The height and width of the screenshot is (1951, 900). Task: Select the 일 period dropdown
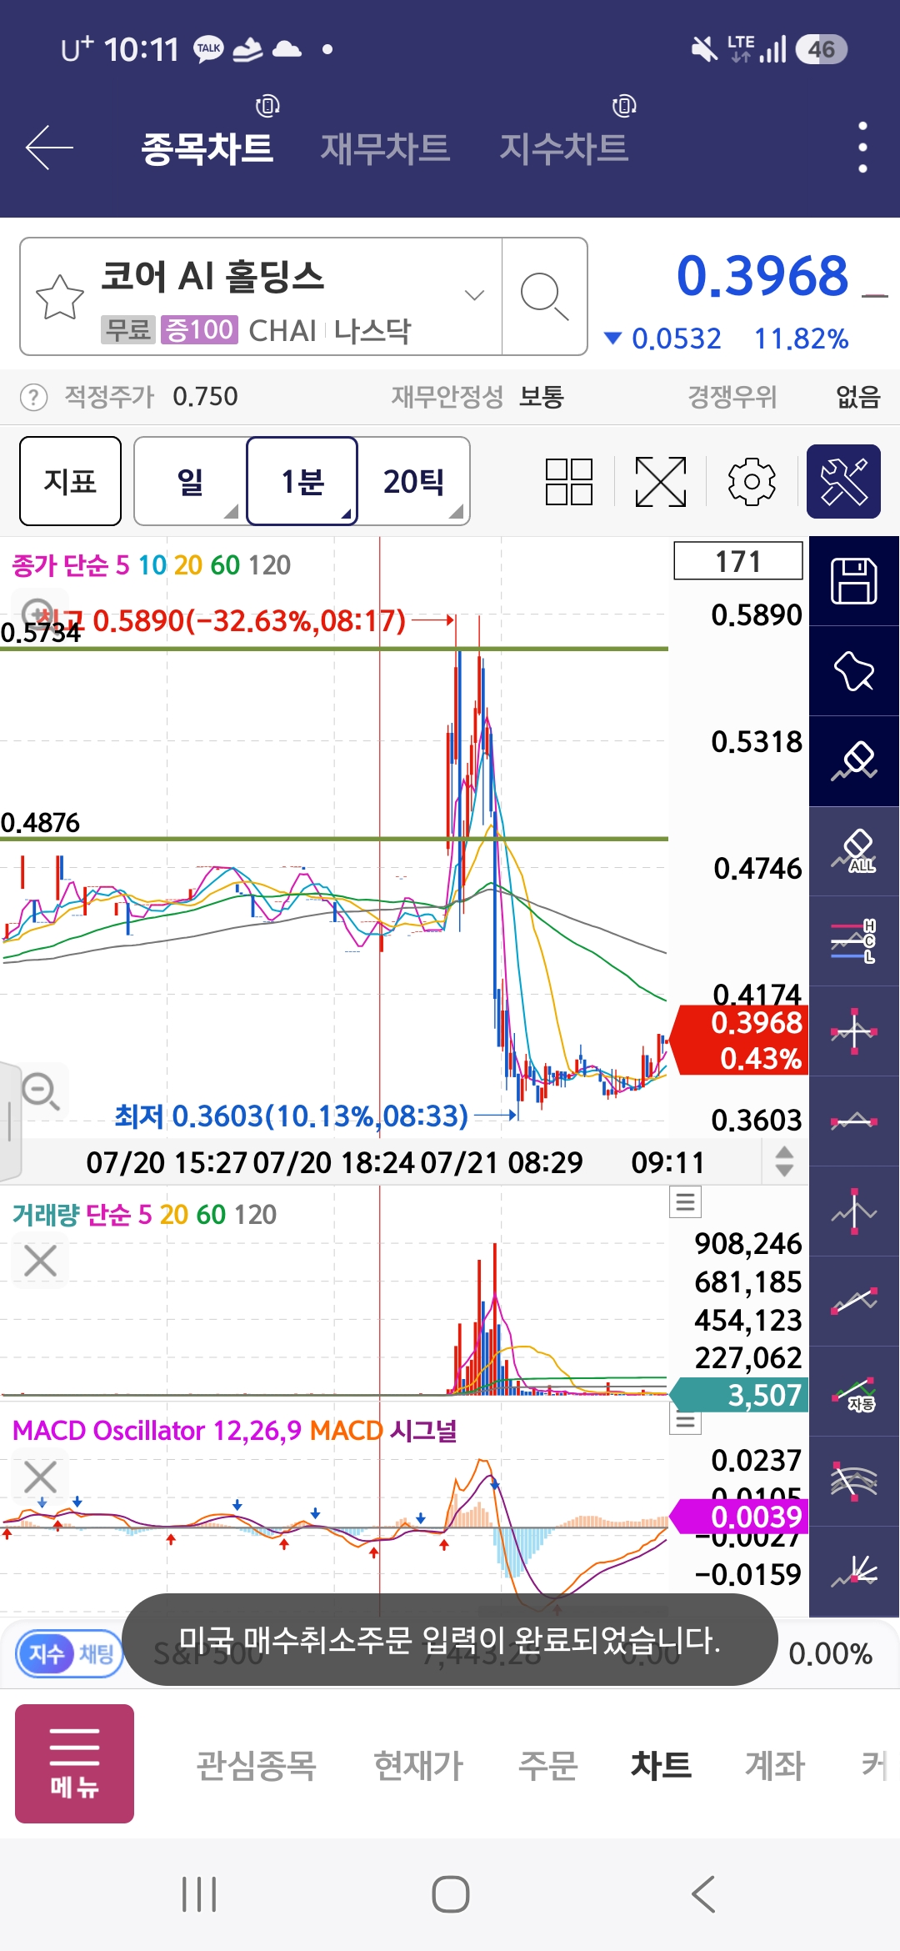[190, 481]
